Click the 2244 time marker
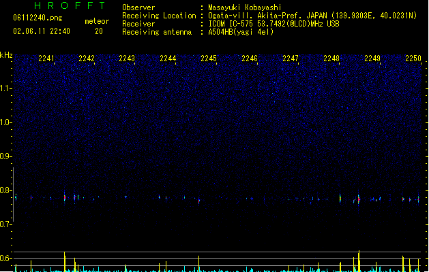This screenshot has height=272, width=429. point(168,58)
